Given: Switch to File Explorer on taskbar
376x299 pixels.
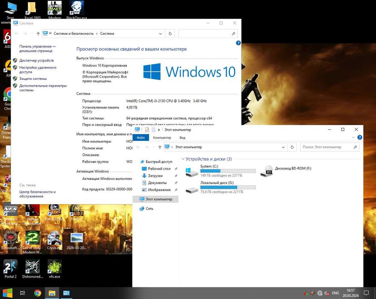Looking at the screenshot, I should click(52, 293).
